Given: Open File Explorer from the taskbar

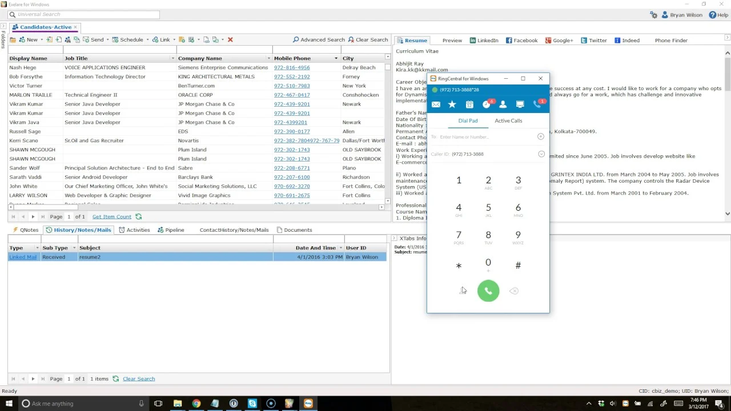Looking at the screenshot, I should (x=178, y=404).
